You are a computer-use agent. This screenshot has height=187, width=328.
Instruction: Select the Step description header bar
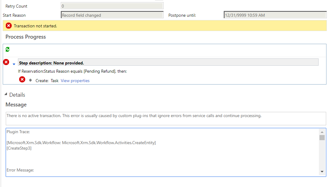168,63
